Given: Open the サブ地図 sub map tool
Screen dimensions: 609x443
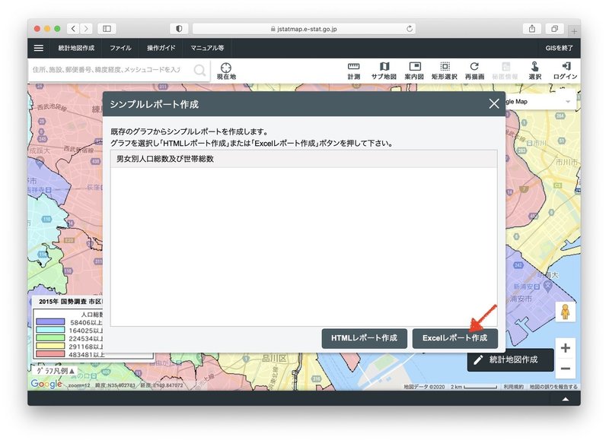Looking at the screenshot, I should pos(384,71).
